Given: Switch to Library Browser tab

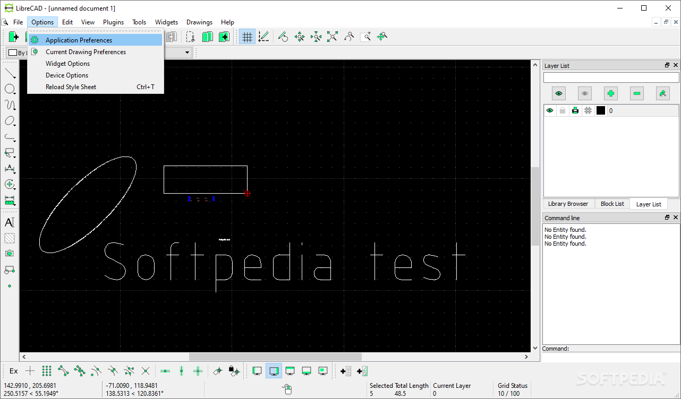Looking at the screenshot, I should pyautogui.click(x=568, y=204).
